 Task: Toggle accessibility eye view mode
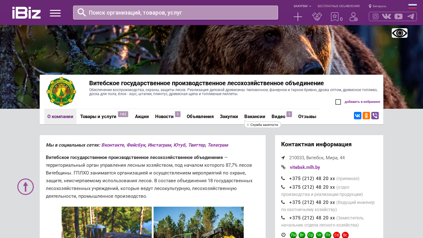click(399, 33)
